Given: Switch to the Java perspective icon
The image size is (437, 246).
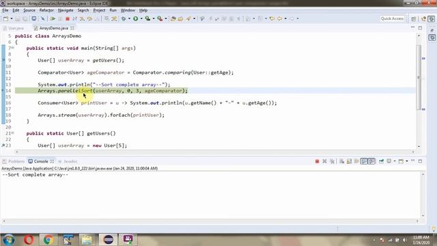Looking at the screenshot, I should [x=423, y=18].
